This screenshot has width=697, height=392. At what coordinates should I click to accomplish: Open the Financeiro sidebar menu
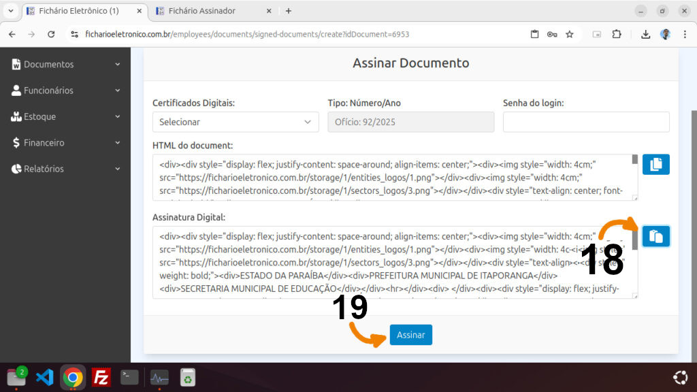[x=65, y=143]
